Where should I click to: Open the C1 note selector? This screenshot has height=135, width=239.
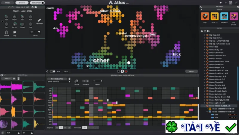[28, 133]
